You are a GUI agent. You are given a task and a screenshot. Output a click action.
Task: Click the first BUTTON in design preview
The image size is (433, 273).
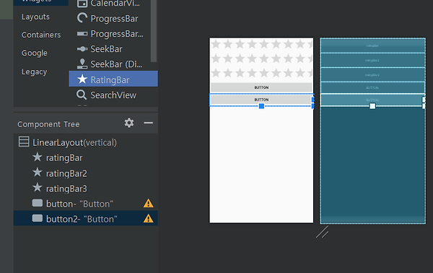pyautogui.click(x=261, y=87)
